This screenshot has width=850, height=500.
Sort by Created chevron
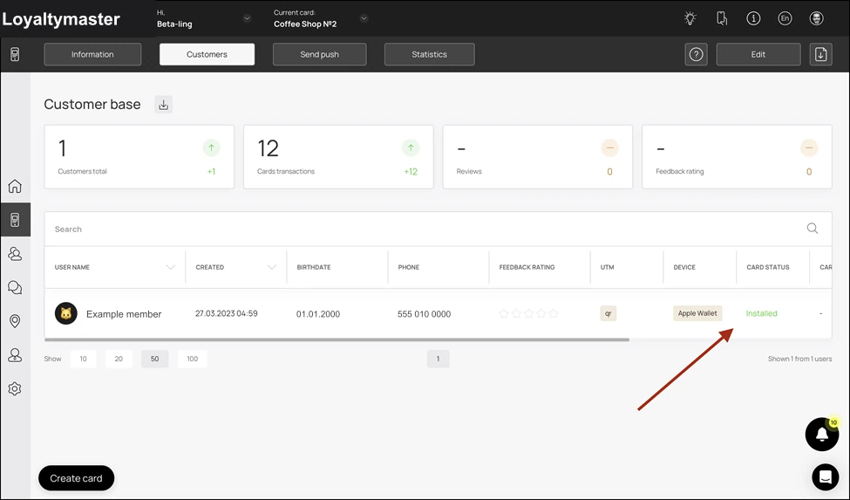tap(272, 267)
